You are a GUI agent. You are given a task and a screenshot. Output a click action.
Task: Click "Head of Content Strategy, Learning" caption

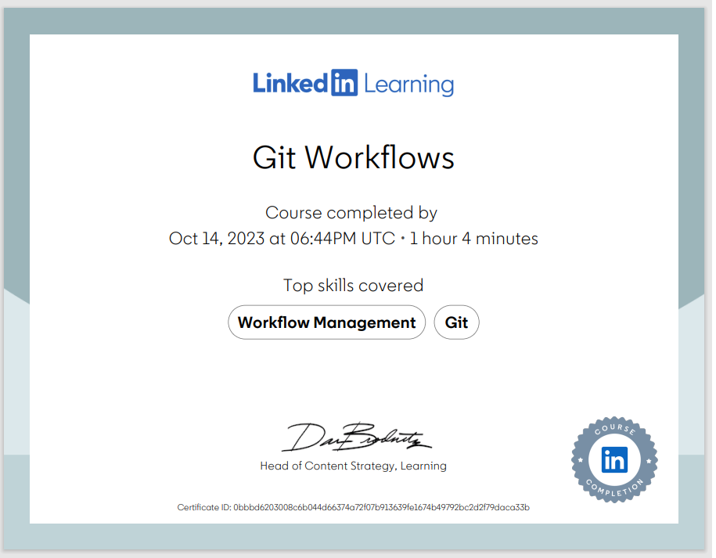(x=353, y=466)
